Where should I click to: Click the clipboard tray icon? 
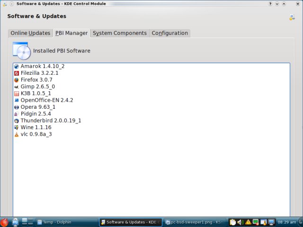coord(232,222)
